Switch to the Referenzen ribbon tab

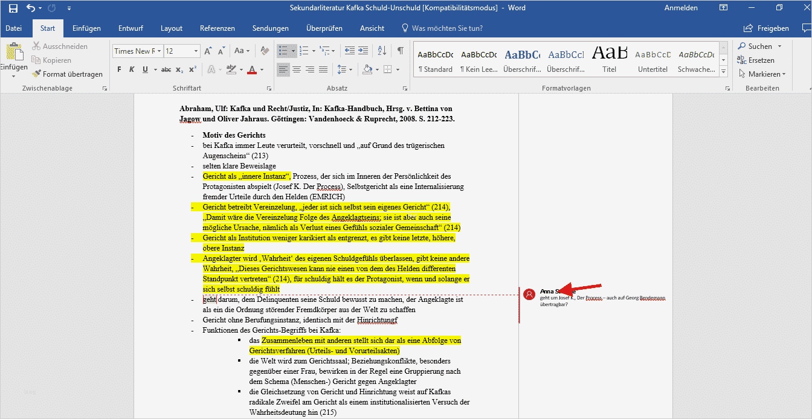coord(217,28)
